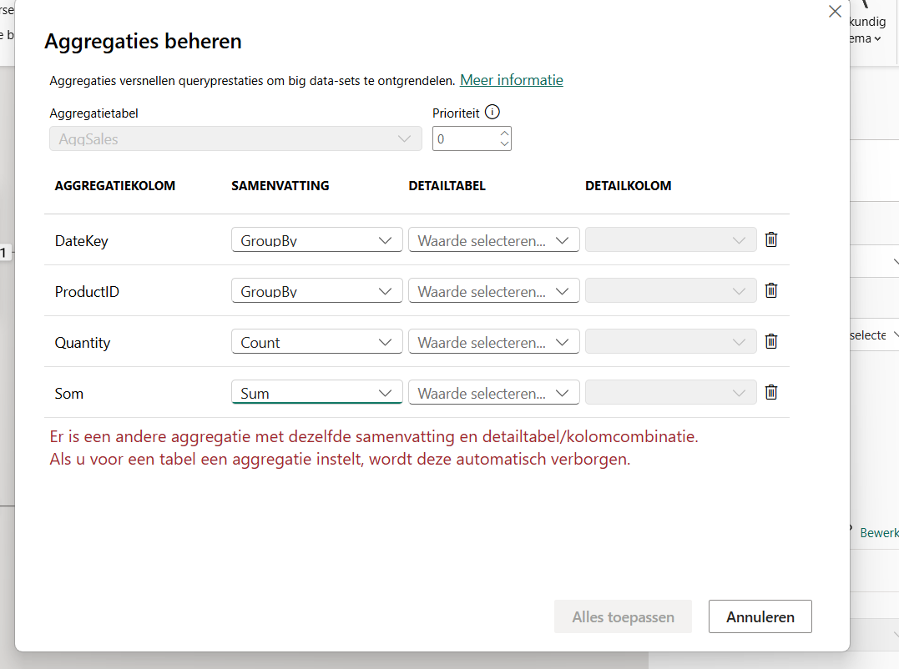Select detail table for ProductID row
The height and width of the screenshot is (669, 899).
click(493, 291)
